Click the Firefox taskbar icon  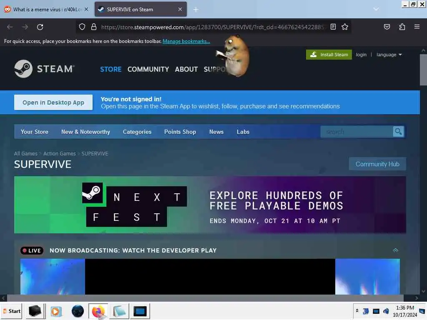coord(98,311)
